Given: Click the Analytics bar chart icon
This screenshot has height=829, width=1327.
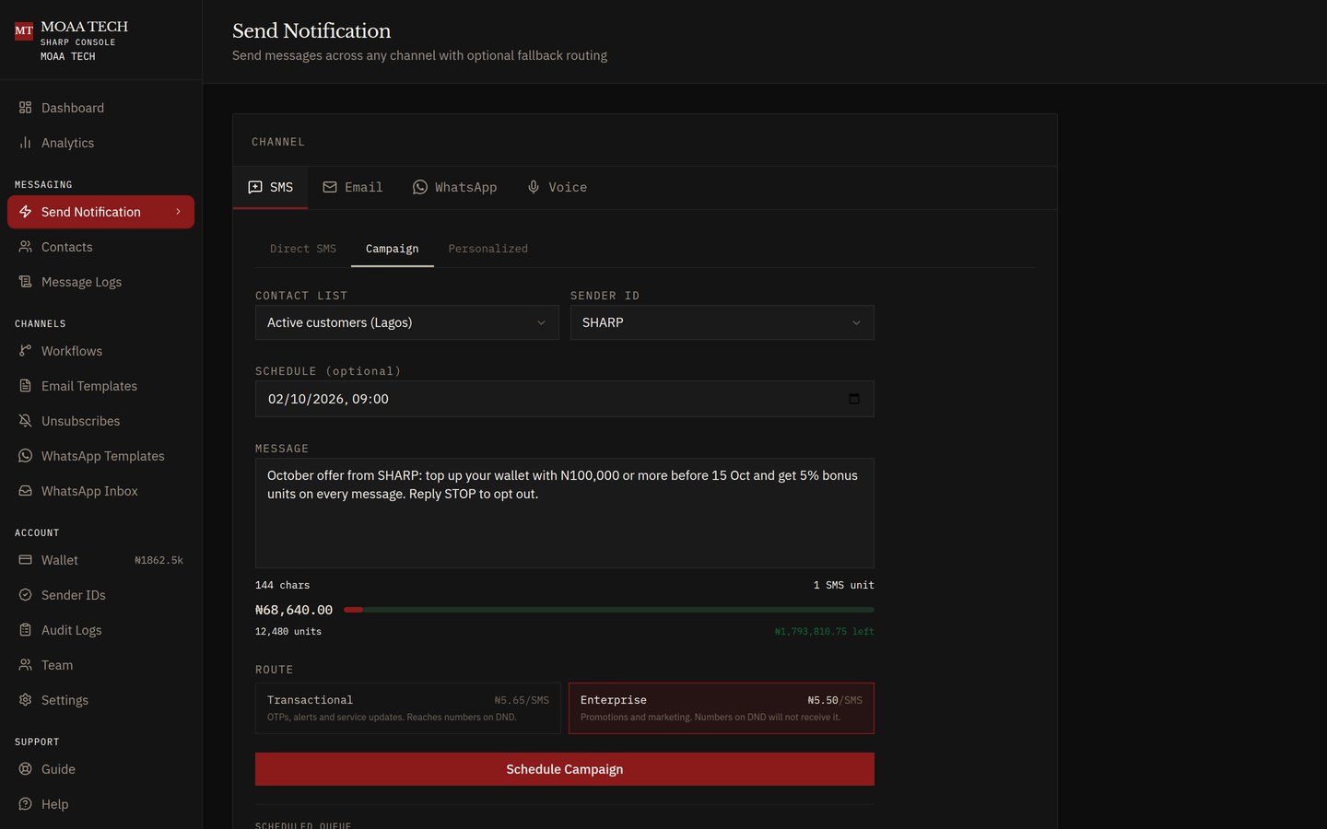Looking at the screenshot, I should [25, 143].
